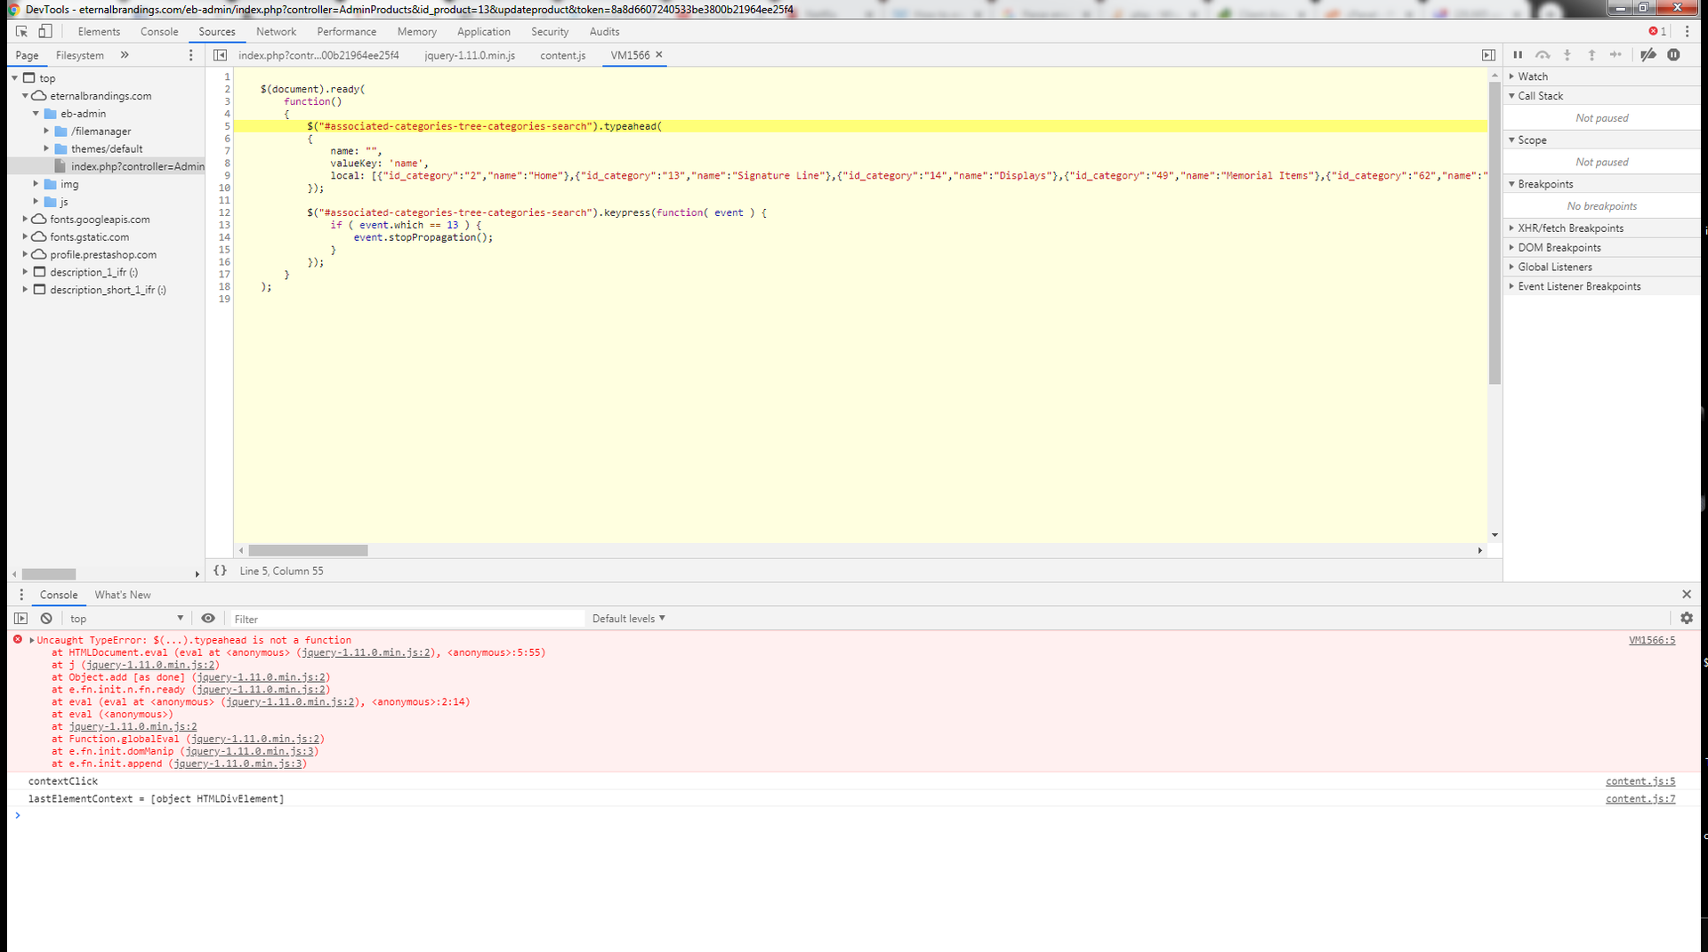Close the console drawer
Screen dimensions: 1708x952
click(x=1687, y=594)
